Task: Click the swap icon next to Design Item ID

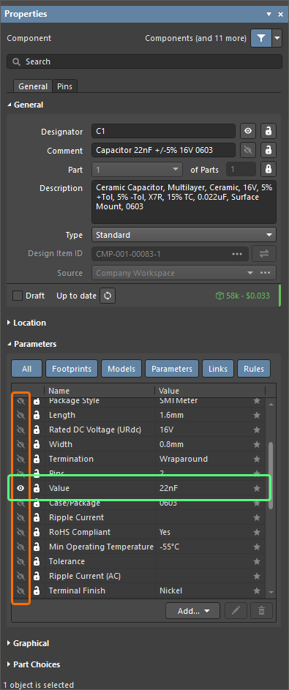Action: [264, 254]
